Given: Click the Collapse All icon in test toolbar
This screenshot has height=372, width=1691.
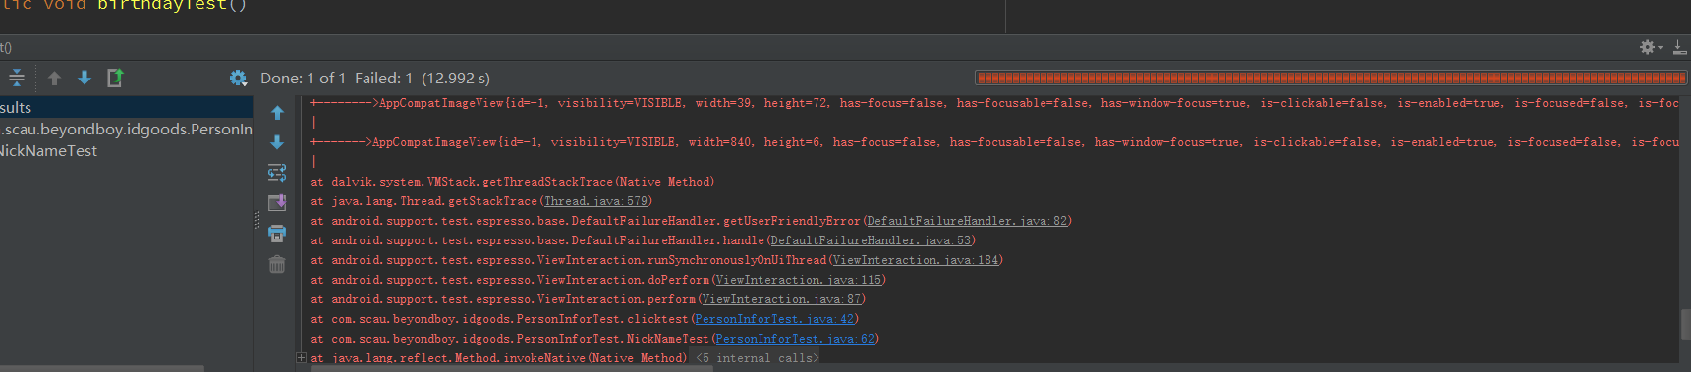Looking at the screenshot, I should 17,79.
